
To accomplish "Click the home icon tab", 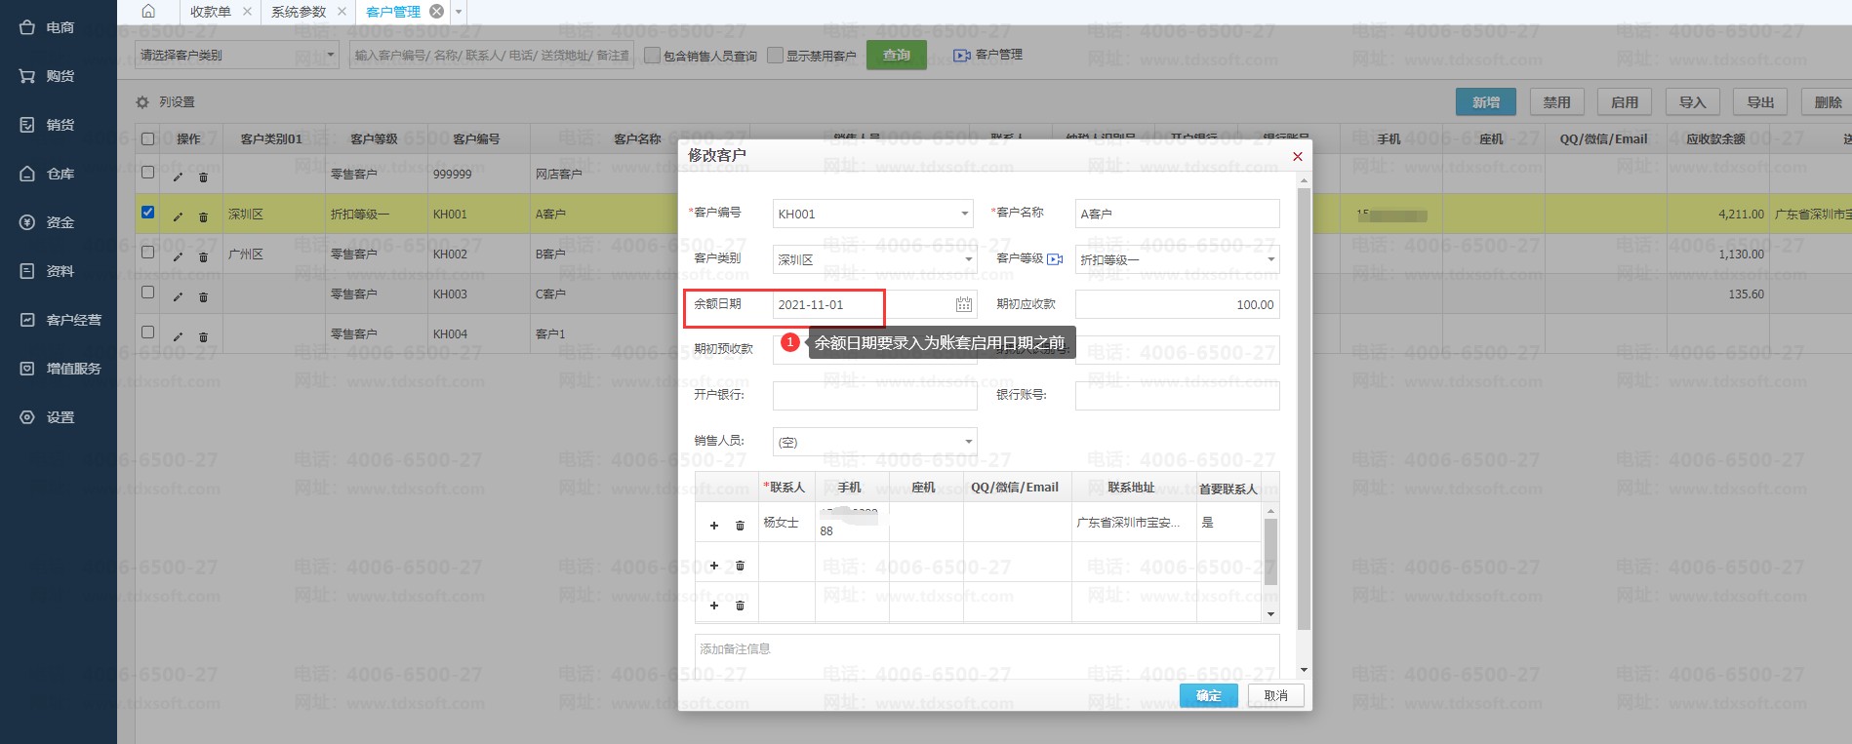I will [148, 12].
